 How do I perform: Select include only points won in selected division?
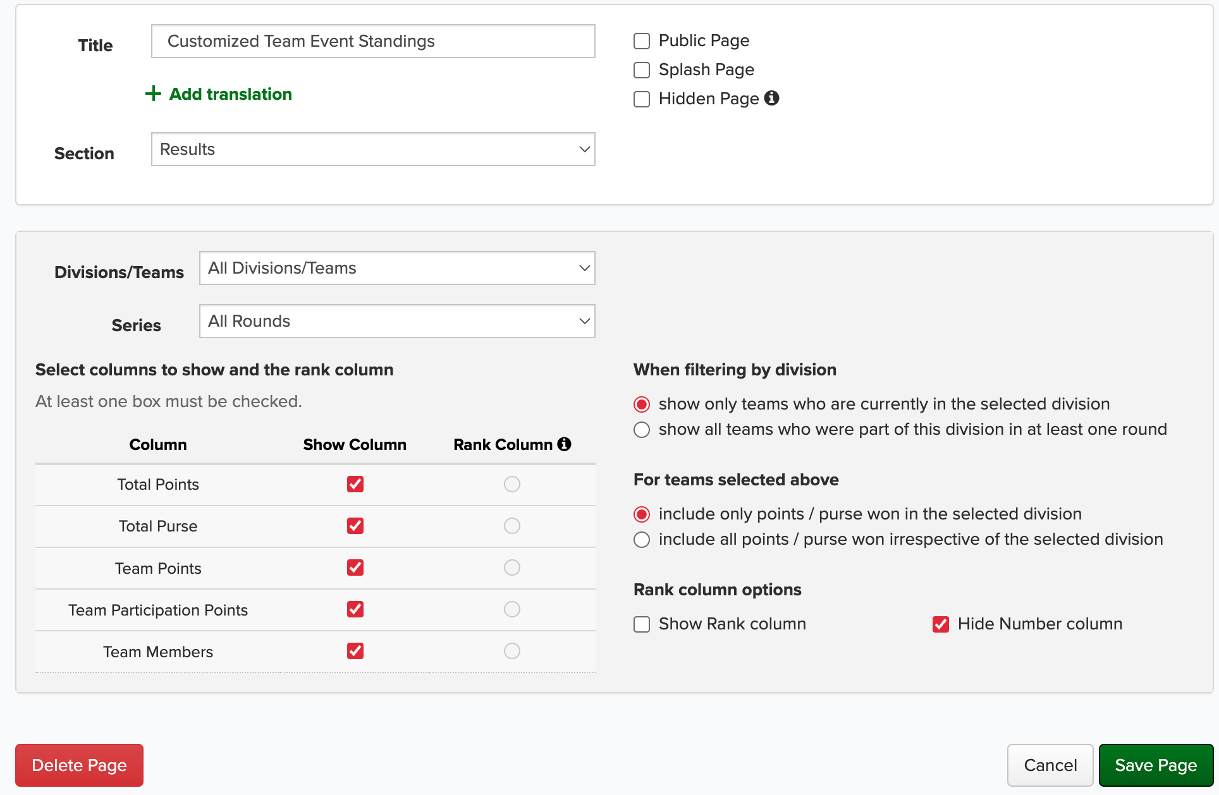tap(642, 514)
